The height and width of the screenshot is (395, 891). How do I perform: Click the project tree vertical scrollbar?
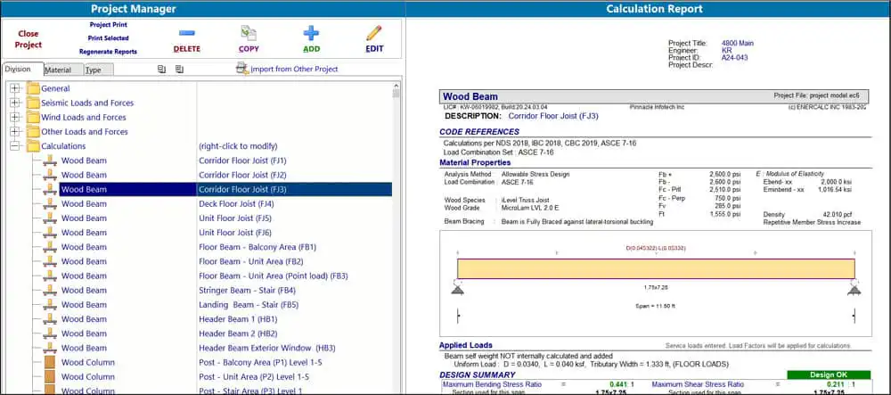coord(396,239)
